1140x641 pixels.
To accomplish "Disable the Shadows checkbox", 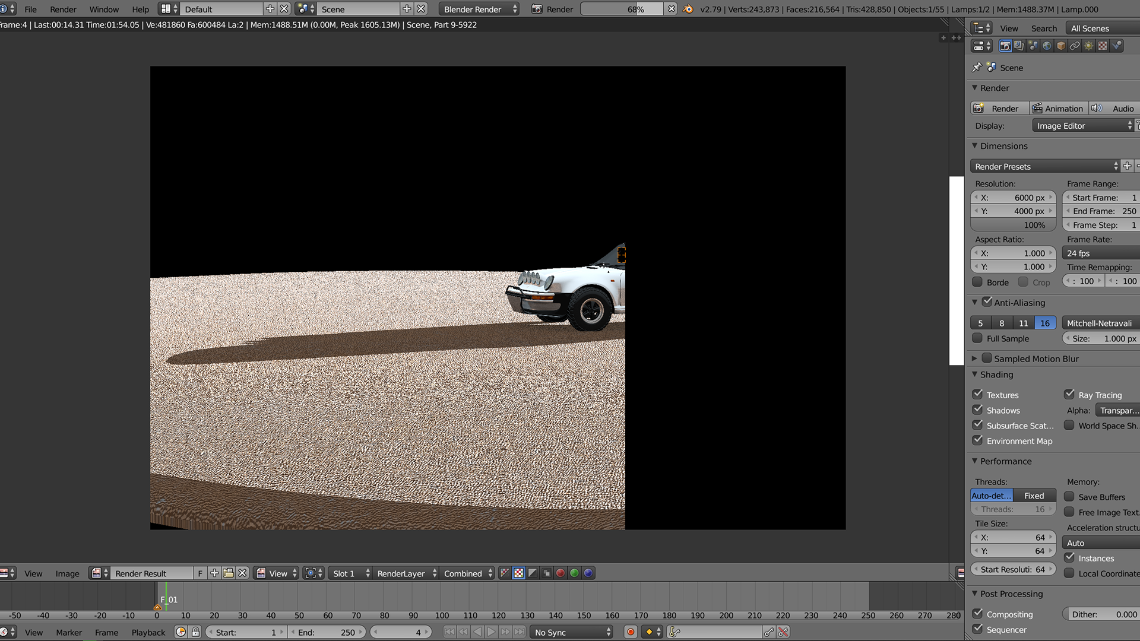I will (x=978, y=410).
